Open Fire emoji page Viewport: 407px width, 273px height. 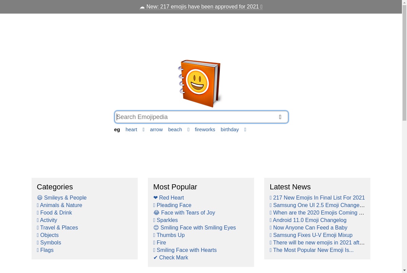pos(160,243)
